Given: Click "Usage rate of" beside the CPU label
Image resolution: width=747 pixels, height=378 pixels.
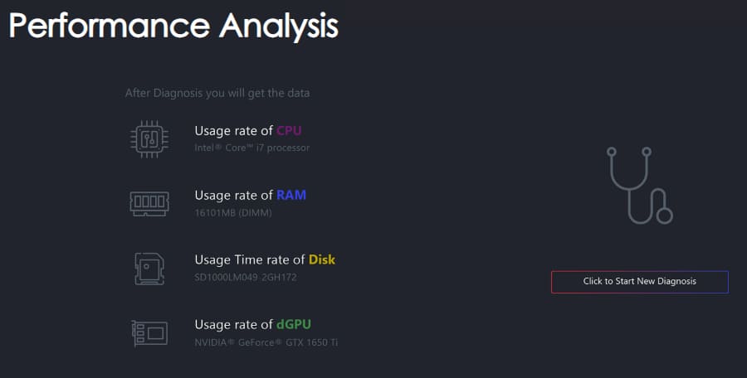Looking at the screenshot, I should 233,131.
